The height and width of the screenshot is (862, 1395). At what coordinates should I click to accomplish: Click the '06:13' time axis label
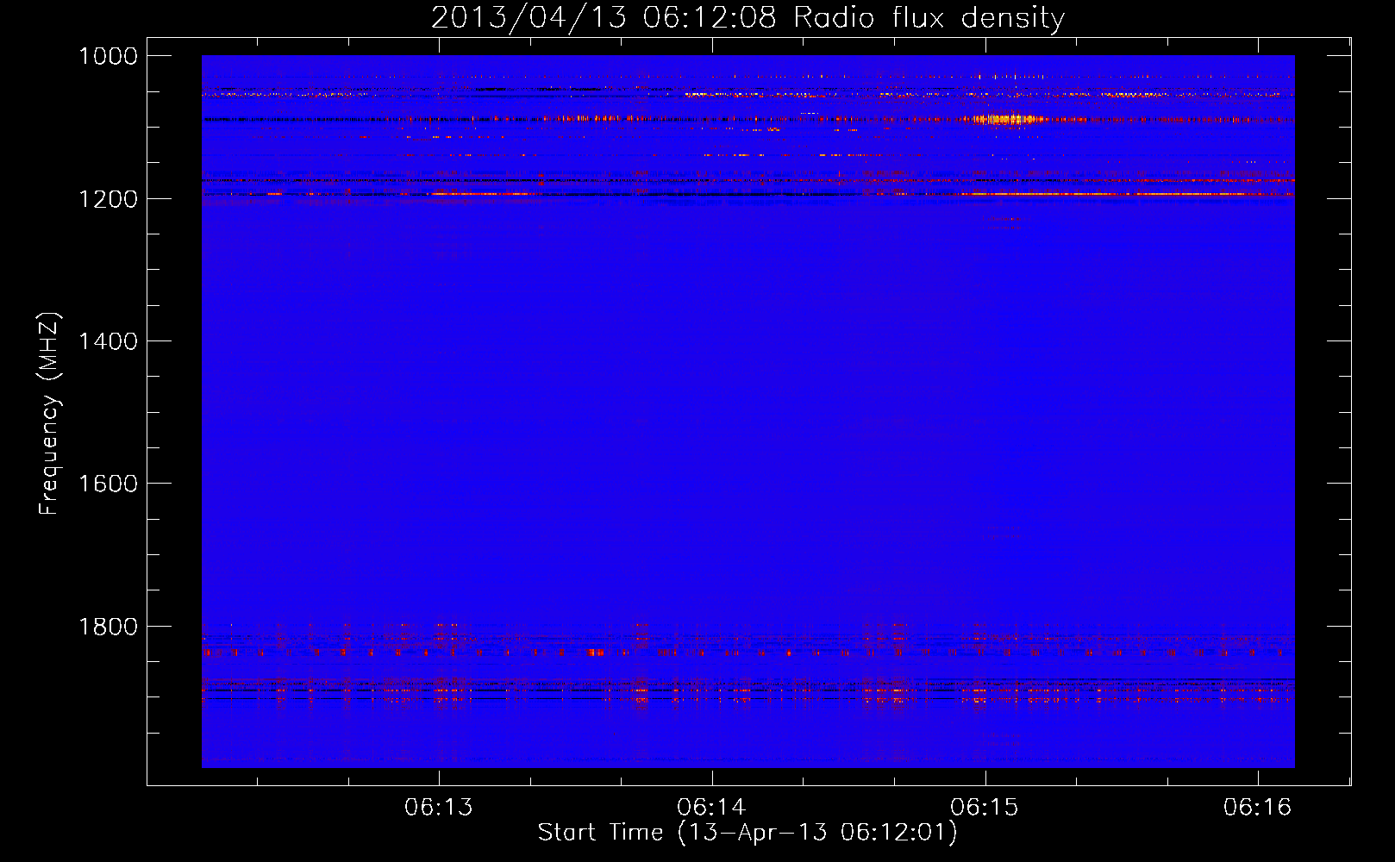(x=439, y=807)
